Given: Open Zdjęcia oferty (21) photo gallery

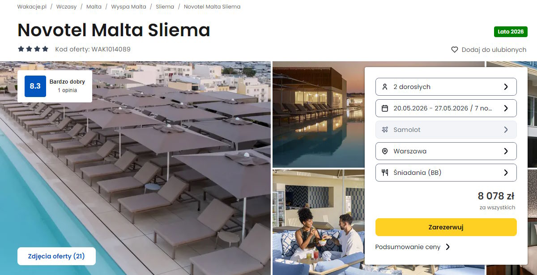Looking at the screenshot, I should tap(56, 256).
